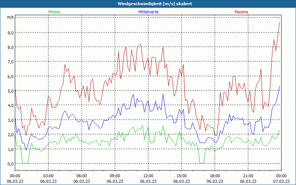
Task: Click the chart title Windgeschwindigkeit [m/s] skaliert
Action: pyautogui.click(x=155, y=4)
